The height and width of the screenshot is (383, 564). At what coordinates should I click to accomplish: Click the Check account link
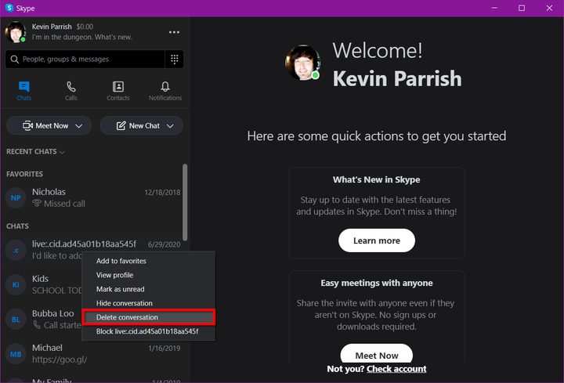click(x=396, y=369)
